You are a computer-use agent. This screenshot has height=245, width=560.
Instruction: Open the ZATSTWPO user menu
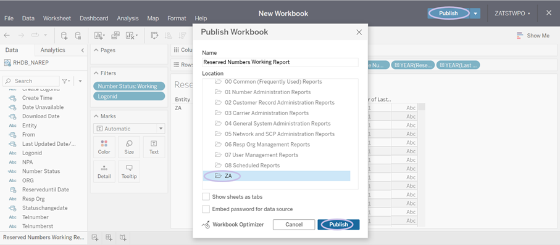pyautogui.click(x=512, y=13)
